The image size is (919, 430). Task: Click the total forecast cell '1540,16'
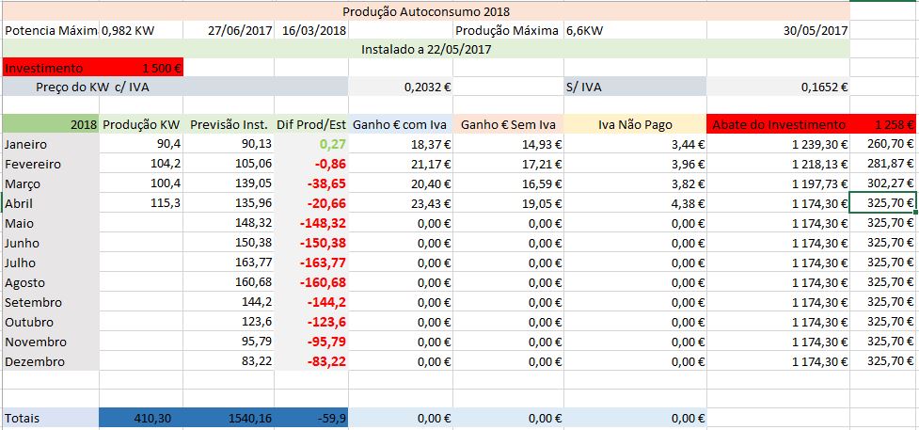coord(229,419)
